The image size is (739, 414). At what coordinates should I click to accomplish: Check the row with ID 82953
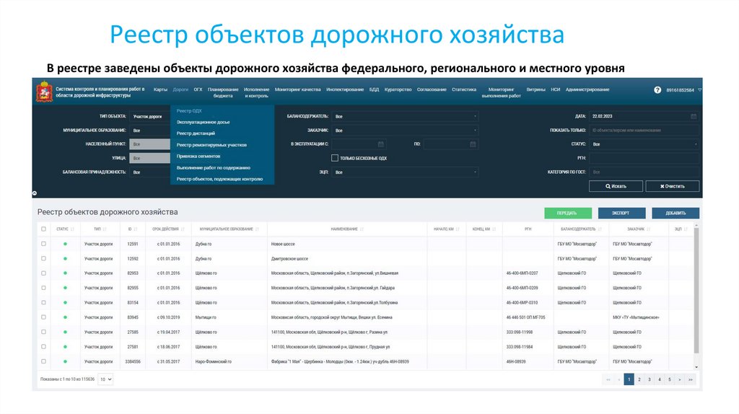[43, 273]
